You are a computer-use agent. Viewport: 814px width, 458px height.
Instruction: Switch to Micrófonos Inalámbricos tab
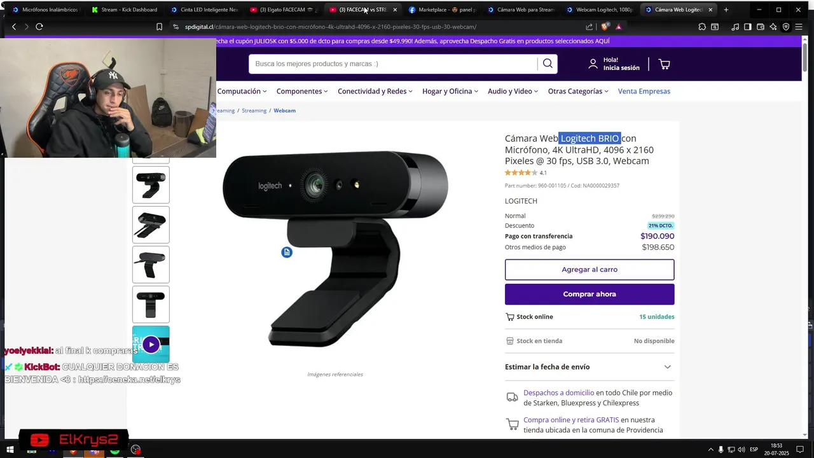click(45, 10)
